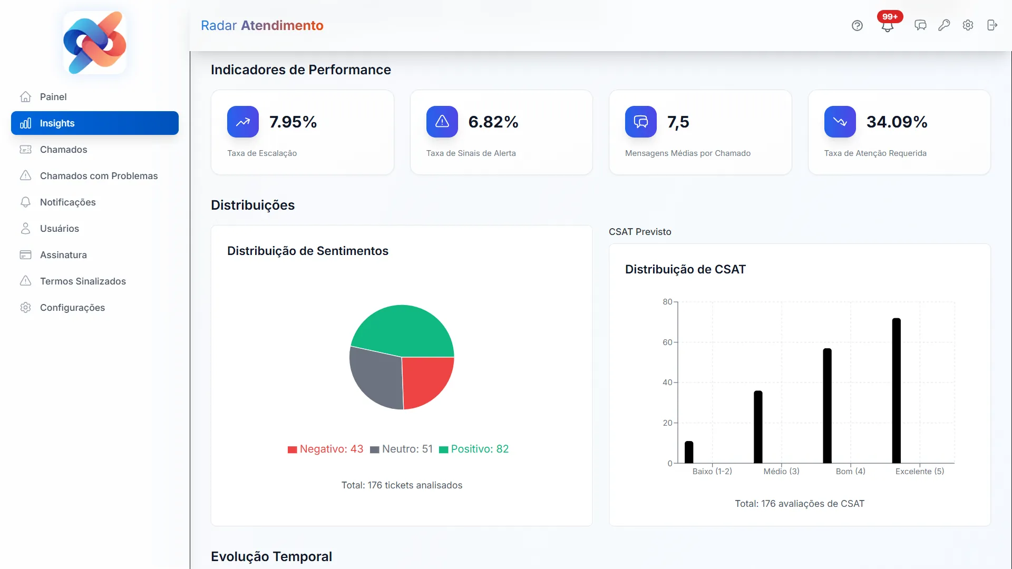Click the help question mark icon
This screenshot has height=569, width=1012.
(x=857, y=25)
